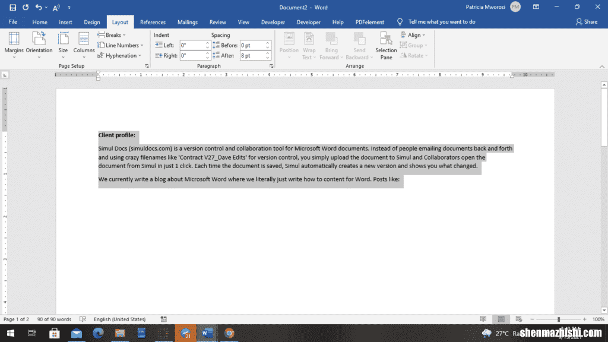Open the Margins dropdown
The width and height of the screenshot is (608, 342).
point(14,45)
